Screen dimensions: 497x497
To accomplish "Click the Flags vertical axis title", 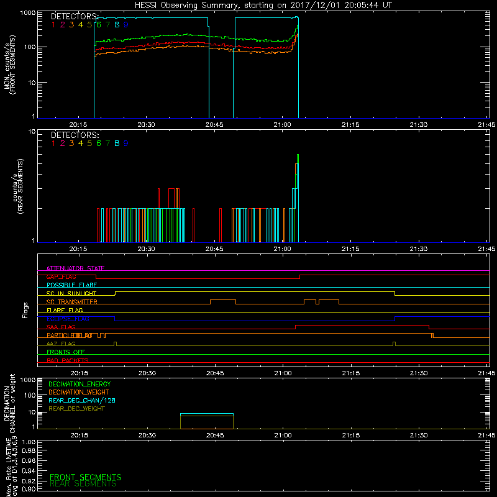I will tap(25, 310).
